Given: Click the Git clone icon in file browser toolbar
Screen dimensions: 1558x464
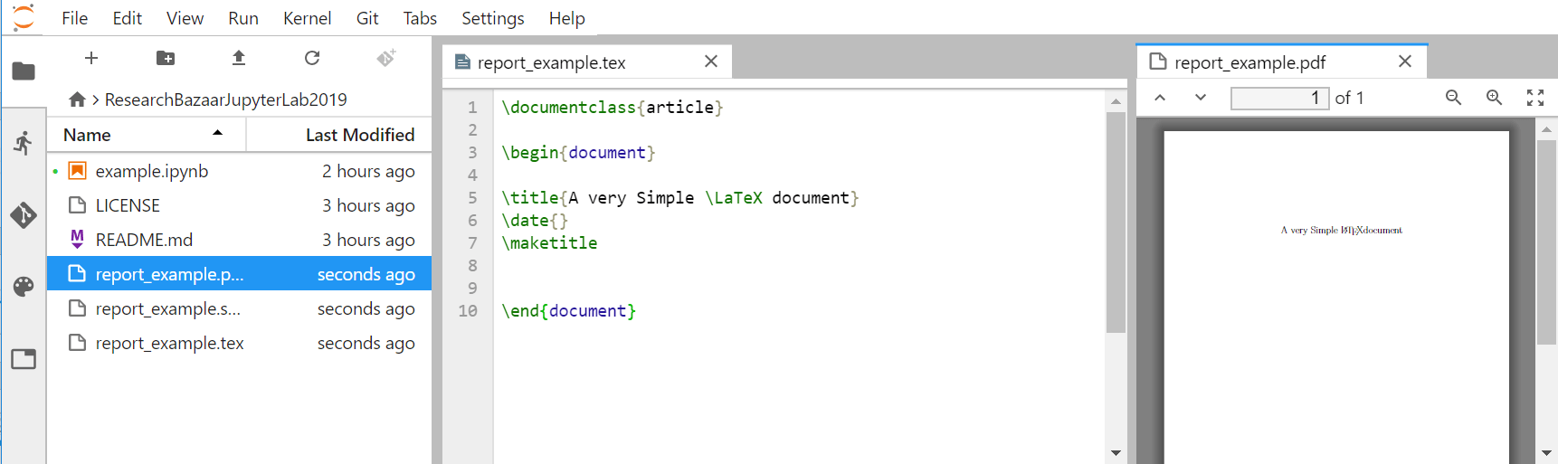Looking at the screenshot, I should click(386, 58).
